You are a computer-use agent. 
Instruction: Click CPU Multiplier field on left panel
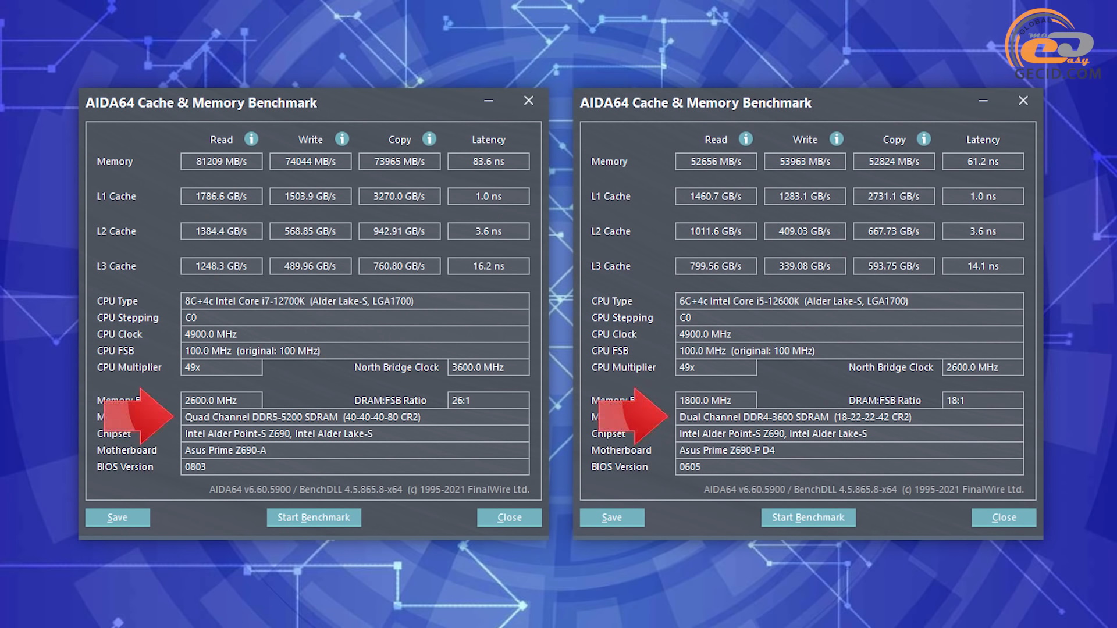pyautogui.click(x=221, y=366)
